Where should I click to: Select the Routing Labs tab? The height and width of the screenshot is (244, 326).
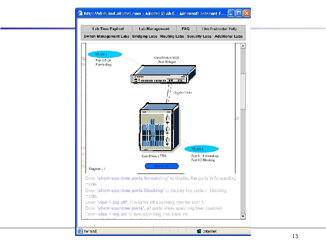click(x=172, y=36)
